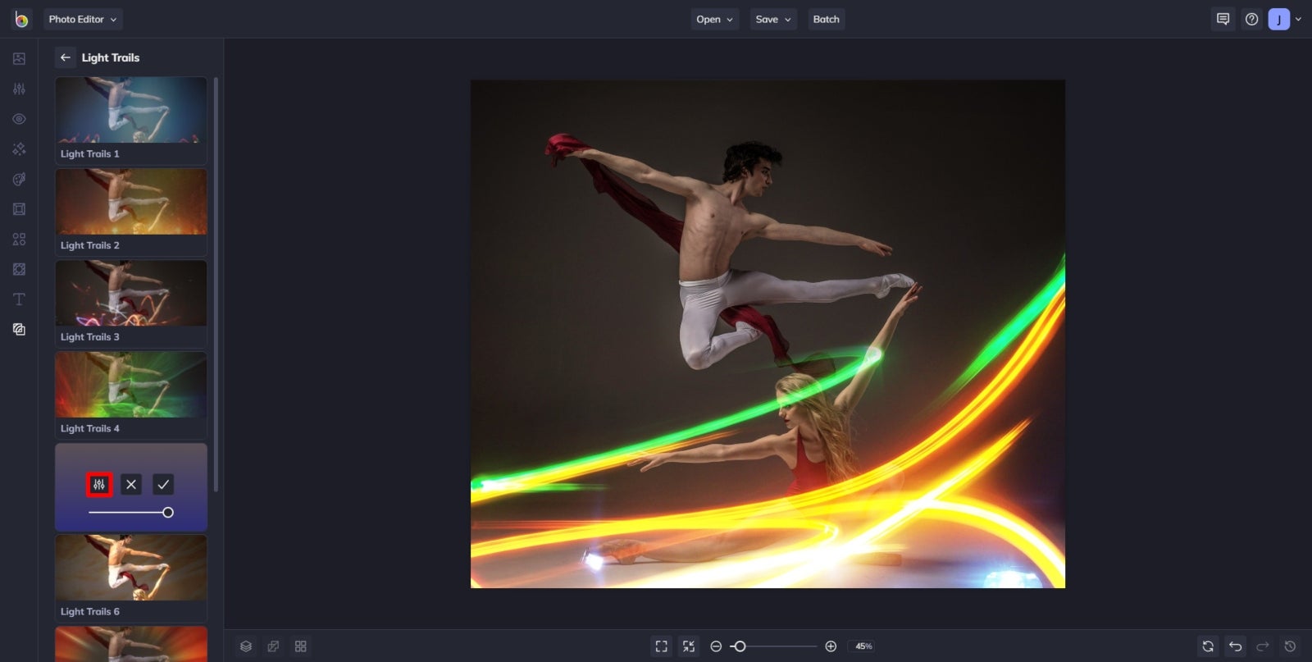Cancel the selected light trail effect
This screenshot has height=662, width=1312.
click(131, 485)
